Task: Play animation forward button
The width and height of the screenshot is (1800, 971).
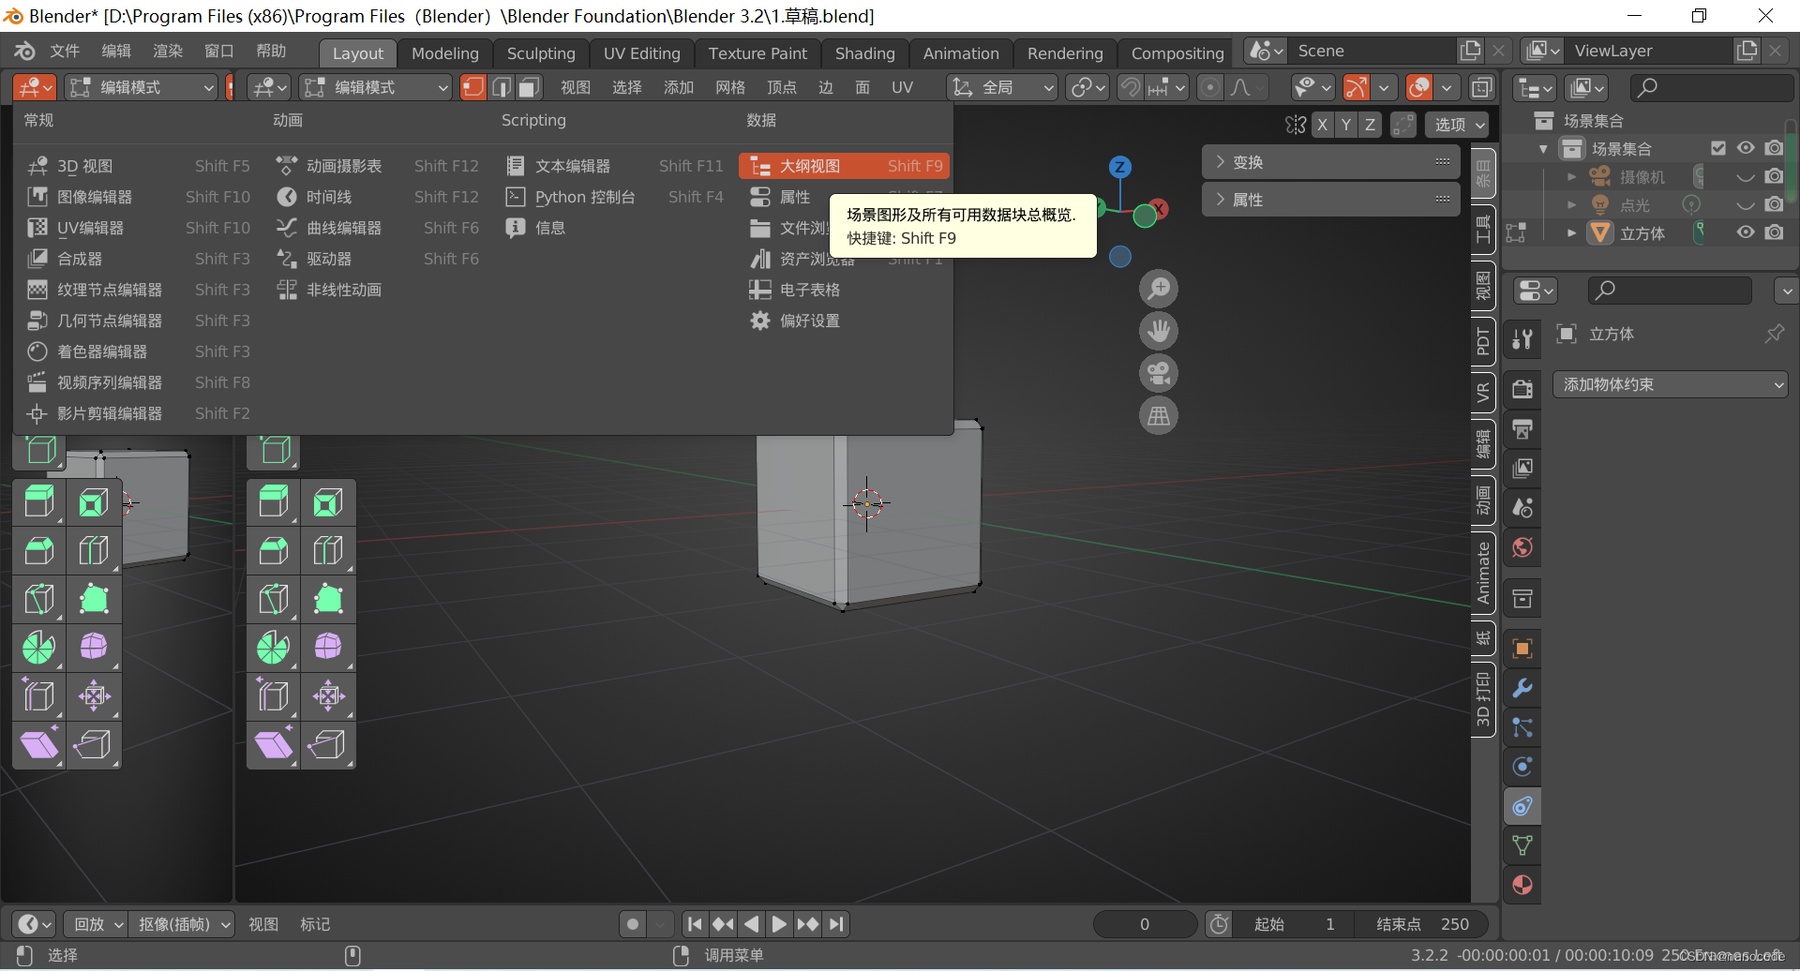Action: (x=778, y=924)
